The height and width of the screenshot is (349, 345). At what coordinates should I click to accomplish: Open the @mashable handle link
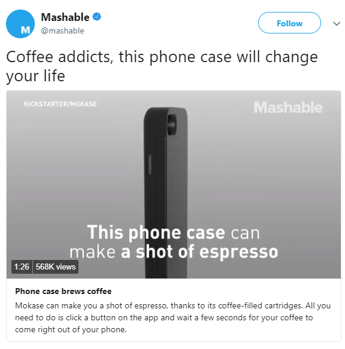pos(62,30)
